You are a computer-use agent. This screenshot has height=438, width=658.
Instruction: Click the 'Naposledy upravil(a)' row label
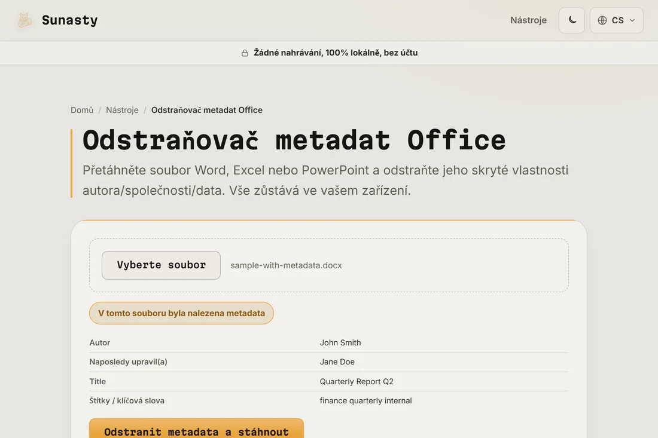(x=129, y=362)
